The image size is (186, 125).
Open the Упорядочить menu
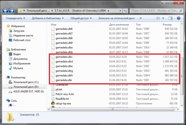click(x=16, y=18)
